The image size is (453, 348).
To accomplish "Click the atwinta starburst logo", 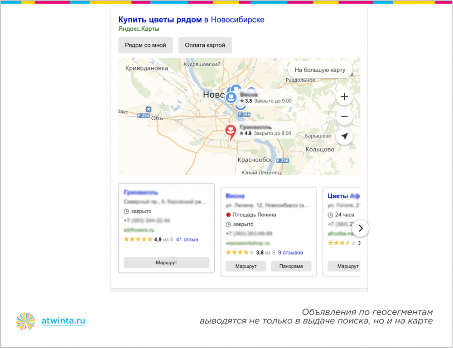I will [25, 321].
